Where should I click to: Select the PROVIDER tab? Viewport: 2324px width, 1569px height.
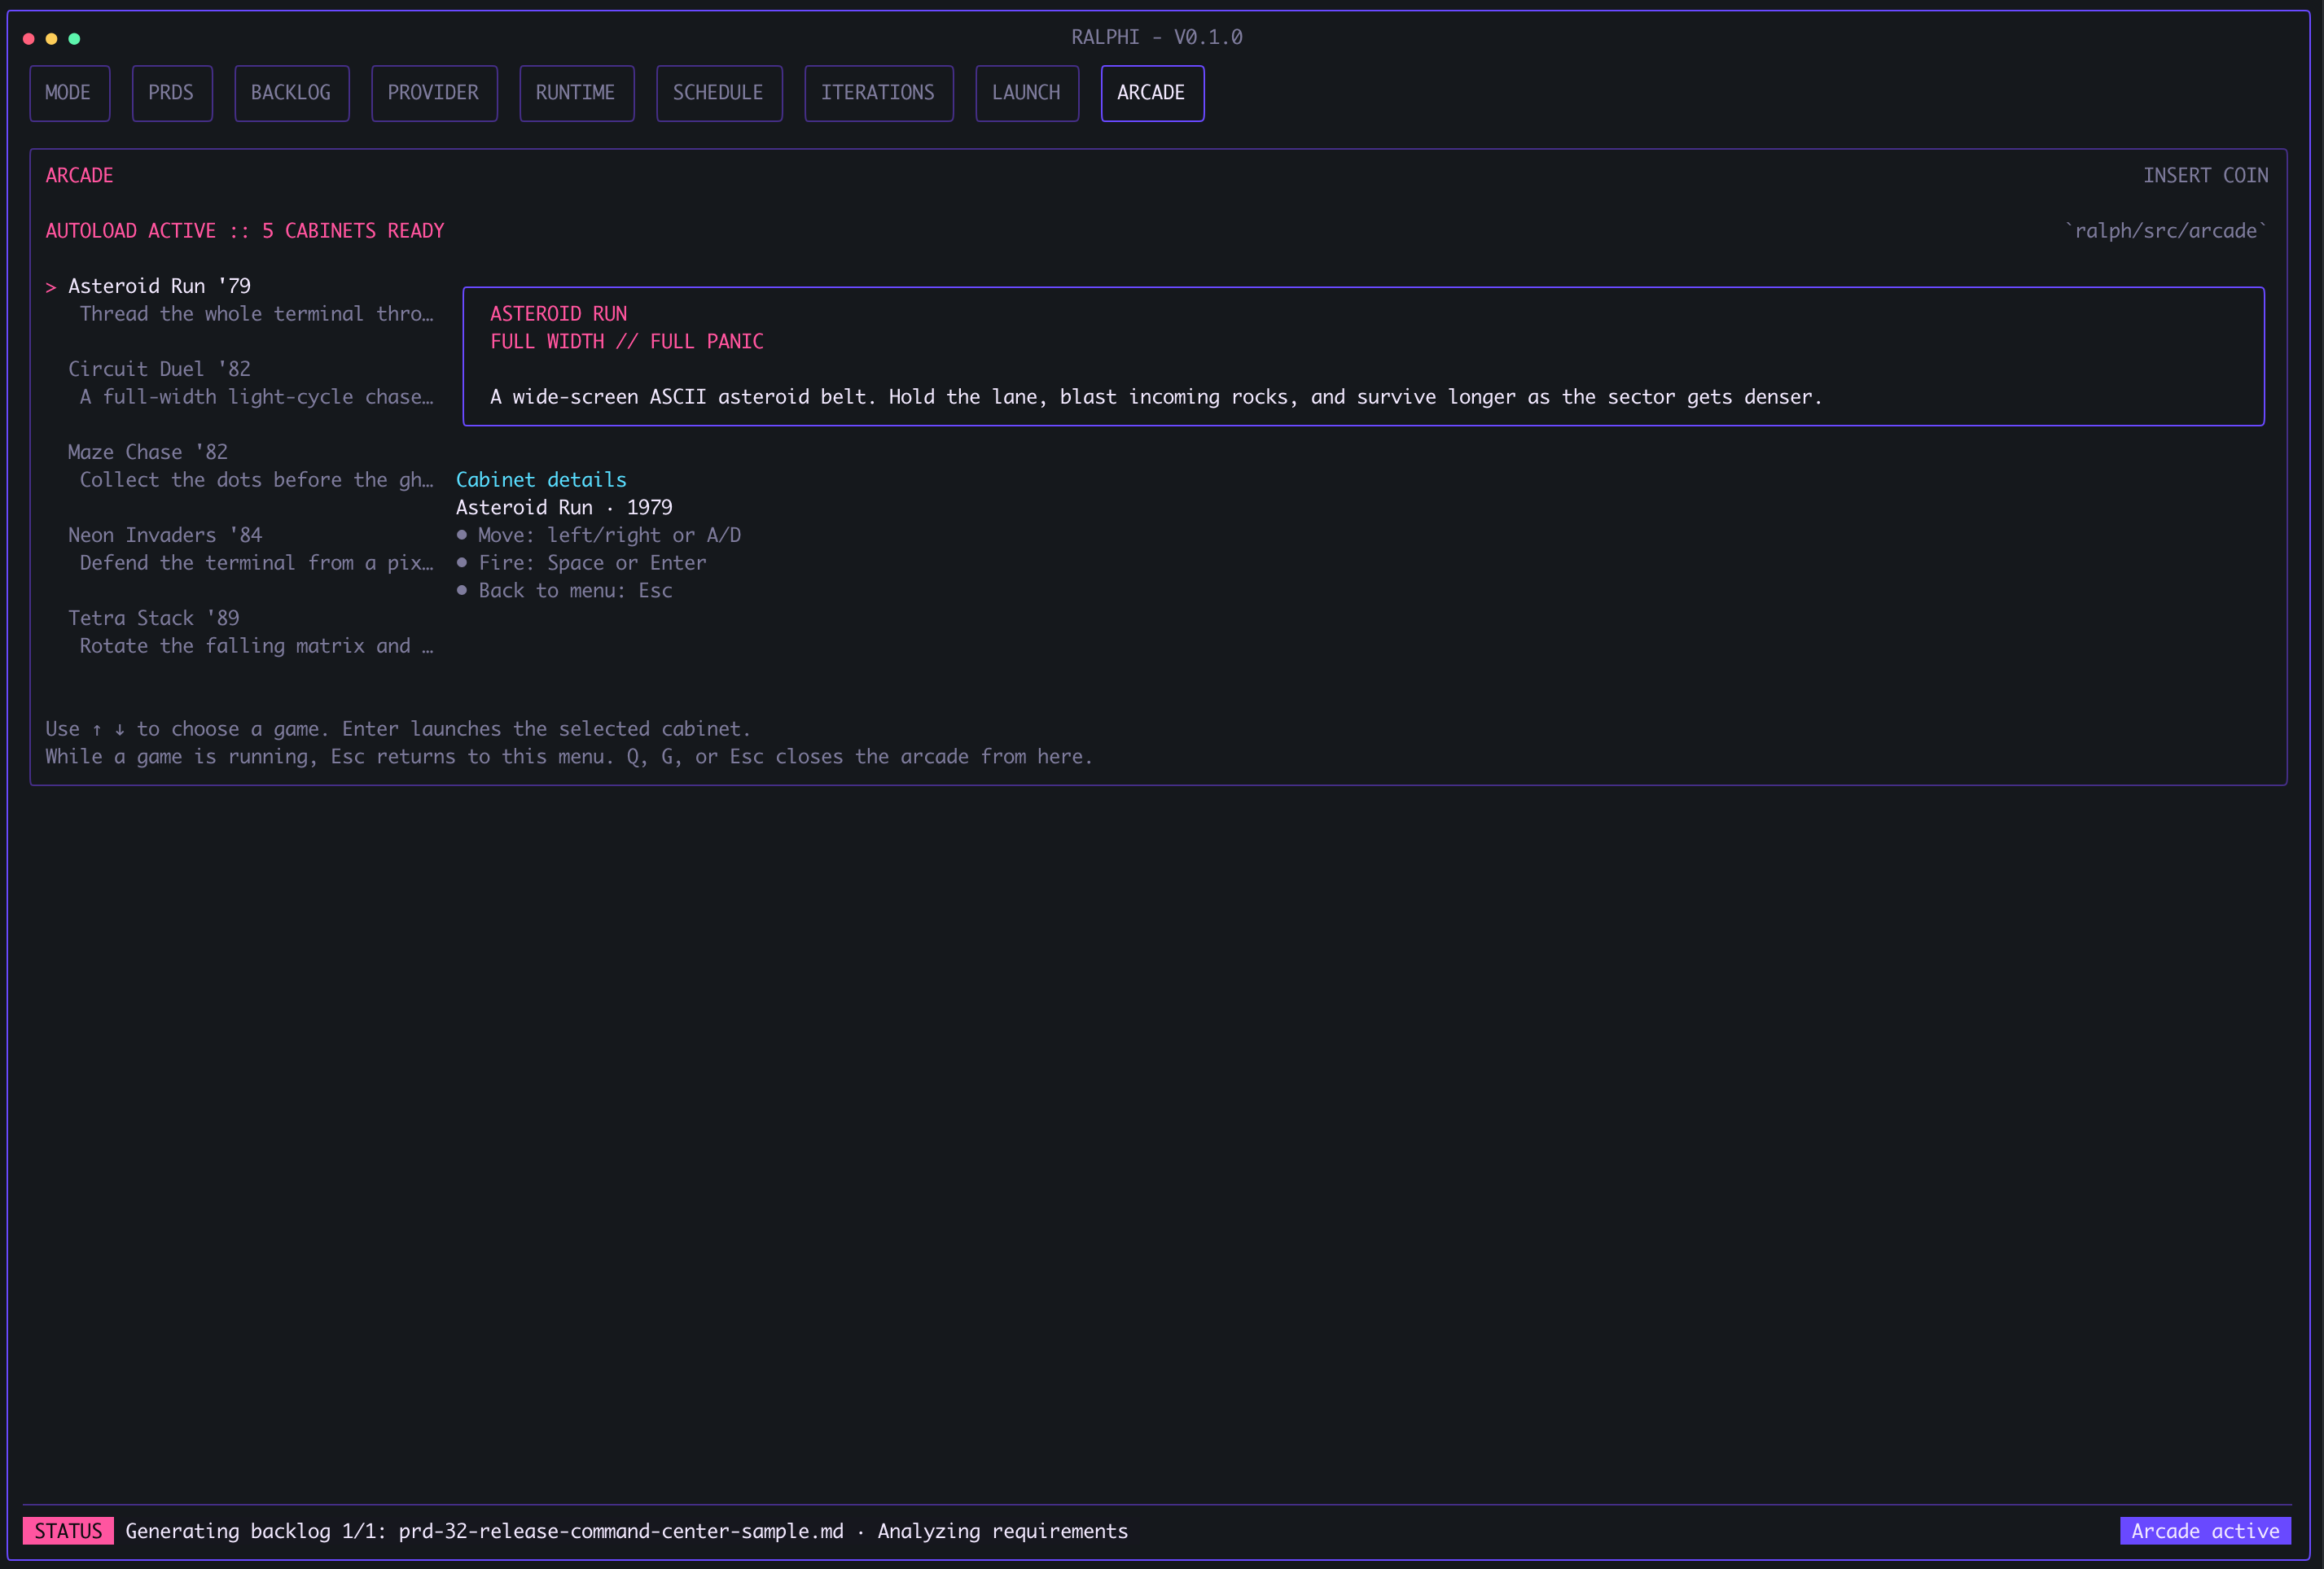433,93
